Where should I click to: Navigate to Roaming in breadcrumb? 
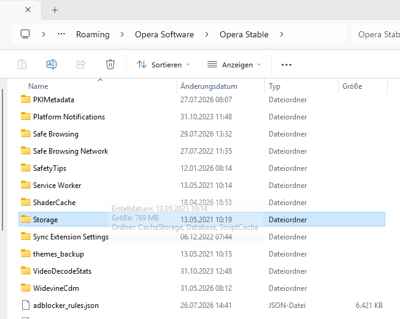tap(93, 34)
